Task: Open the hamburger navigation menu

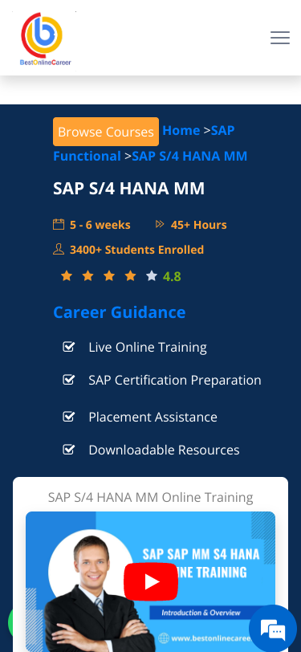Action: click(x=280, y=38)
